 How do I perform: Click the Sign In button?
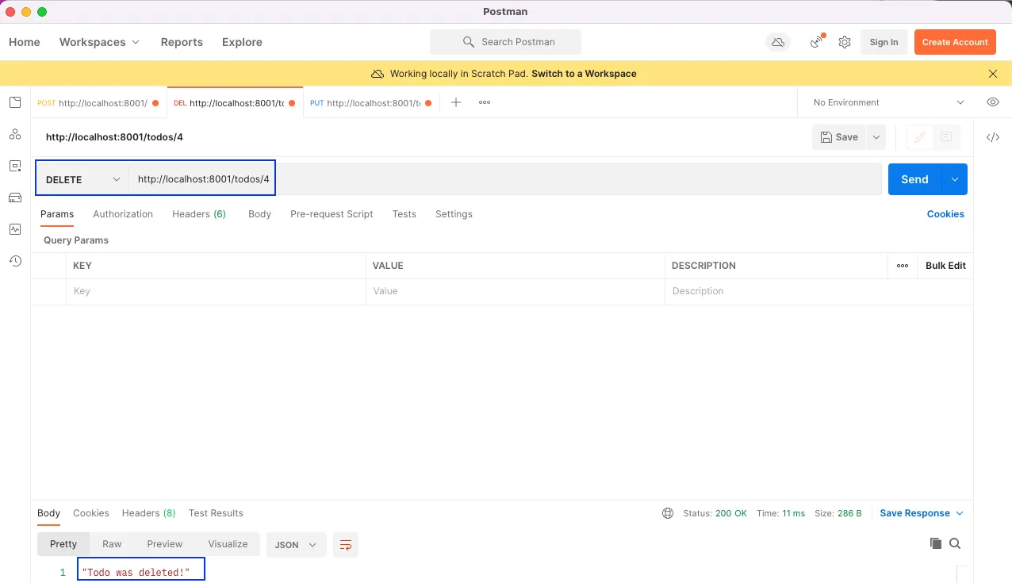[884, 42]
